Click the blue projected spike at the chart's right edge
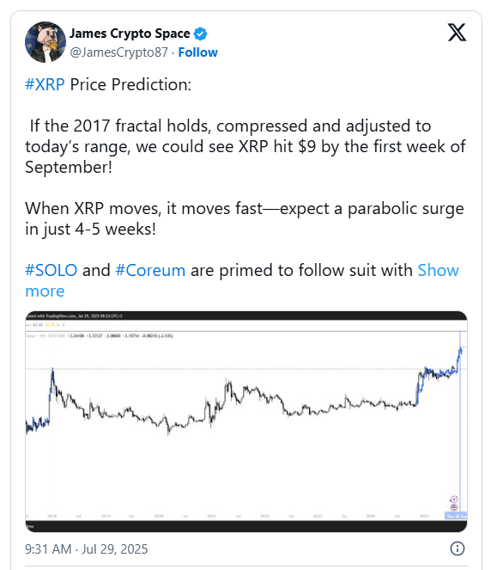 (459, 358)
